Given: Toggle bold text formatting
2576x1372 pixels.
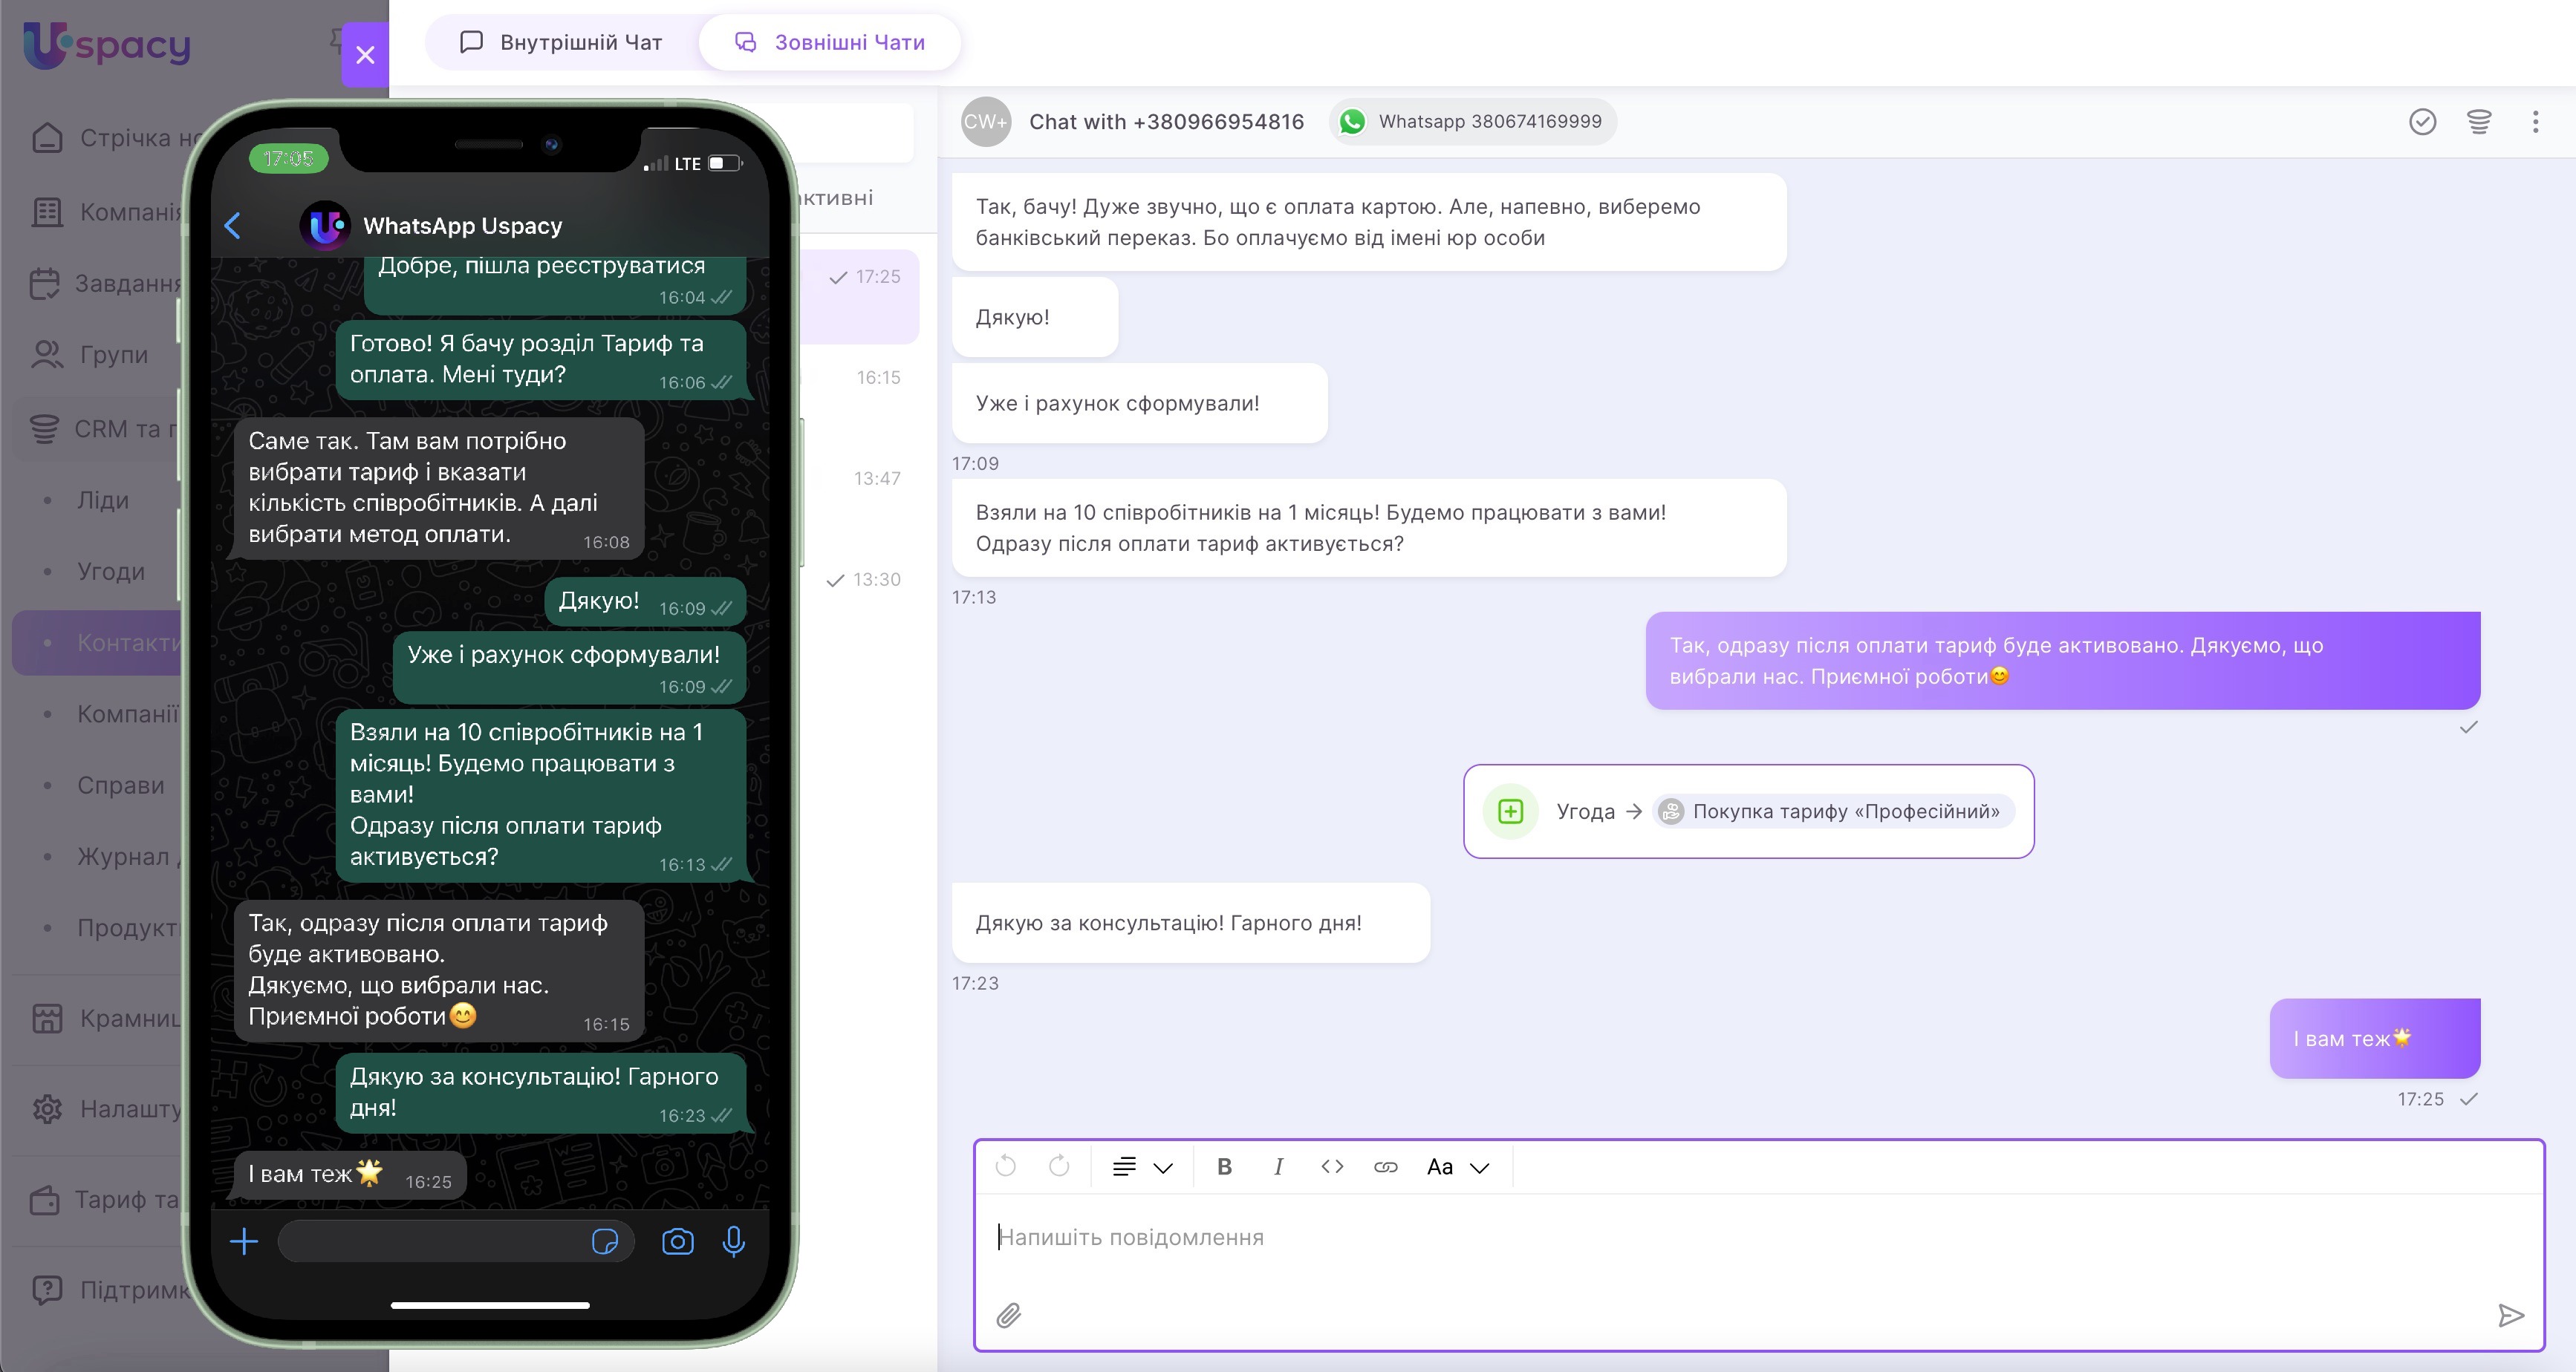Looking at the screenshot, I should (x=1224, y=1166).
